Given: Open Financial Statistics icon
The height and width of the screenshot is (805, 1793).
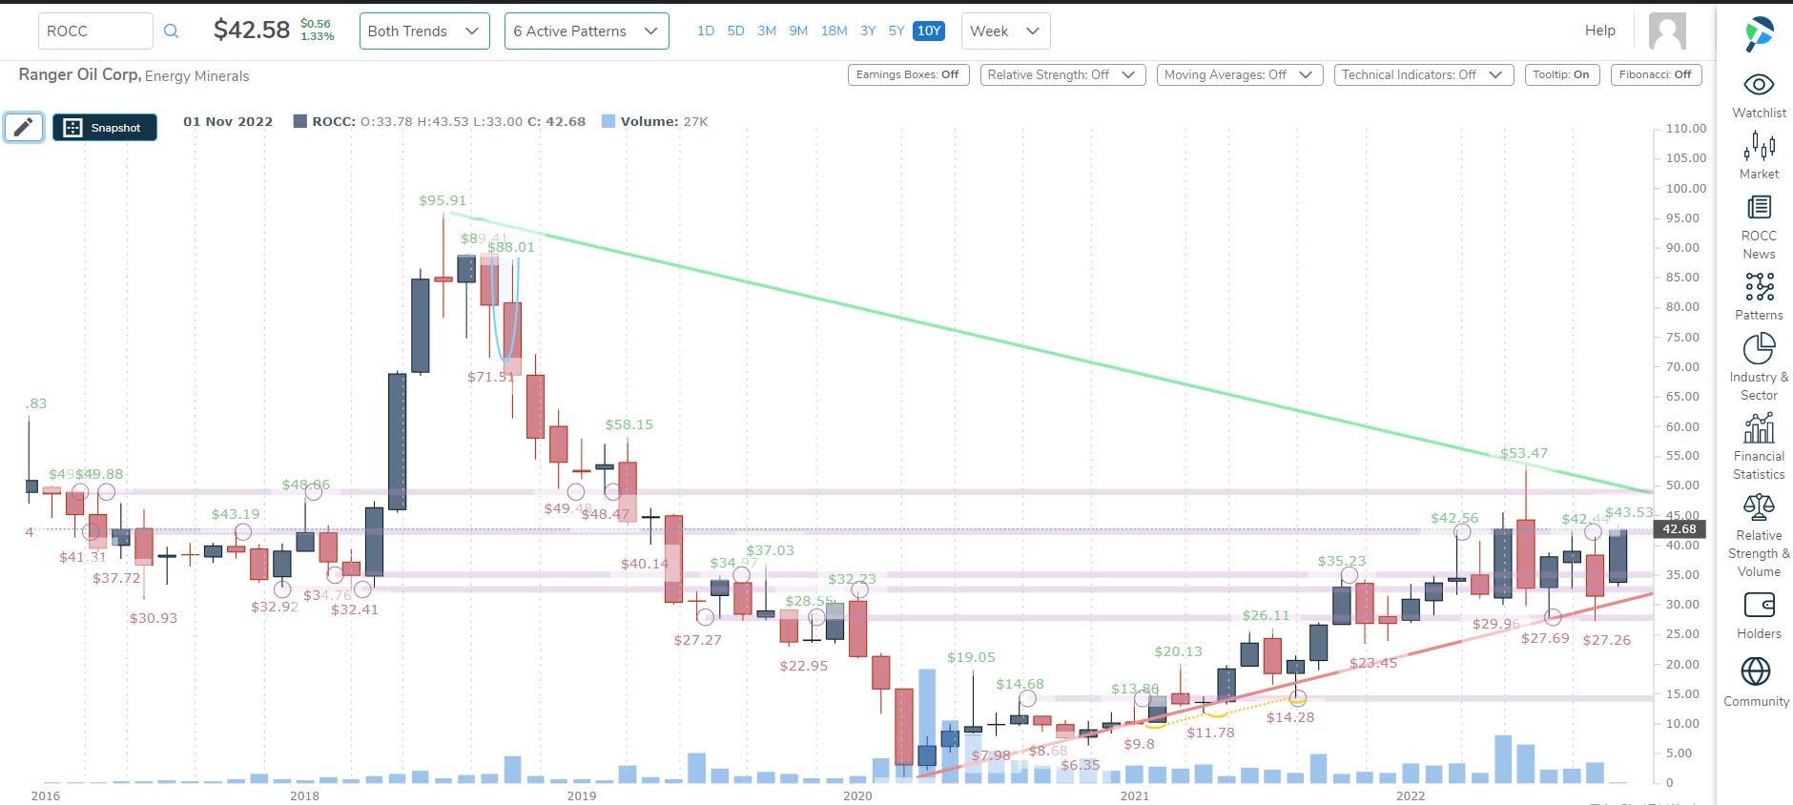Looking at the screenshot, I should coord(1759,427).
